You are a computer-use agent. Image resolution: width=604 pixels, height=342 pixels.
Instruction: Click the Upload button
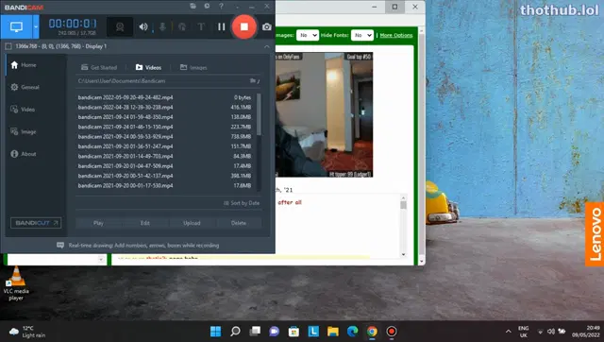click(192, 223)
